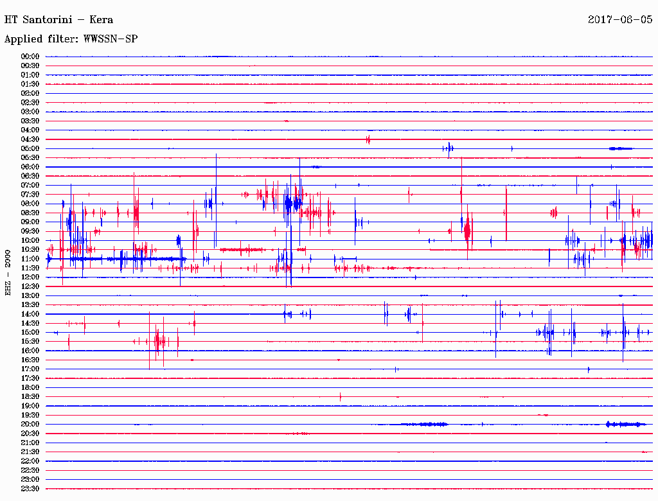Select the 14:00 row label
Viewport: 658px width, 501px height.
coord(30,314)
